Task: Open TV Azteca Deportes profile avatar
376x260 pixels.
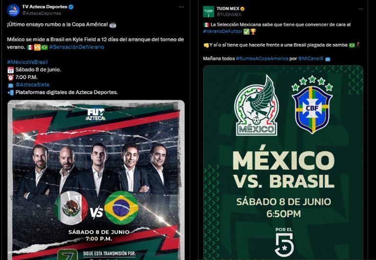Action: click(x=13, y=10)
